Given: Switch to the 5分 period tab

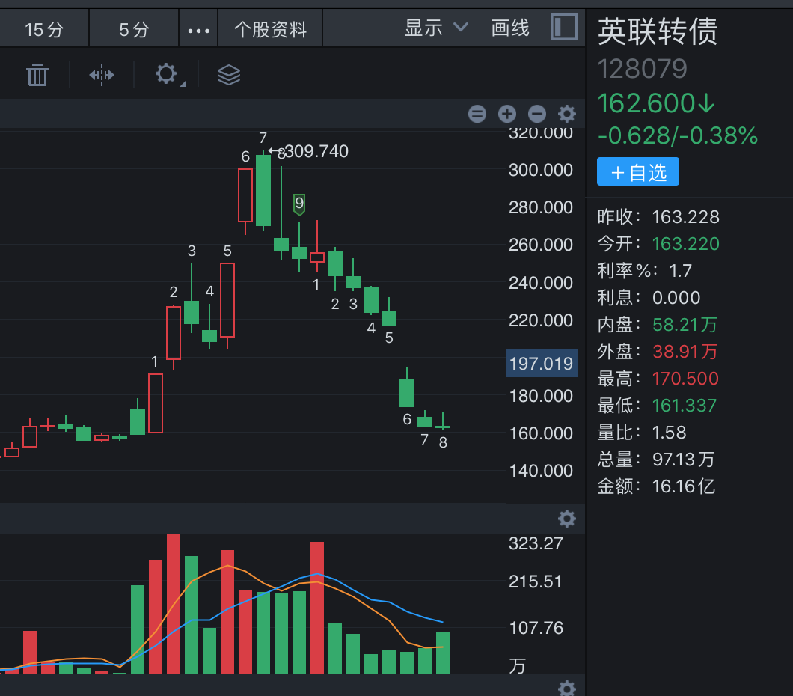Looking at the screenshot, I should 135,30.
